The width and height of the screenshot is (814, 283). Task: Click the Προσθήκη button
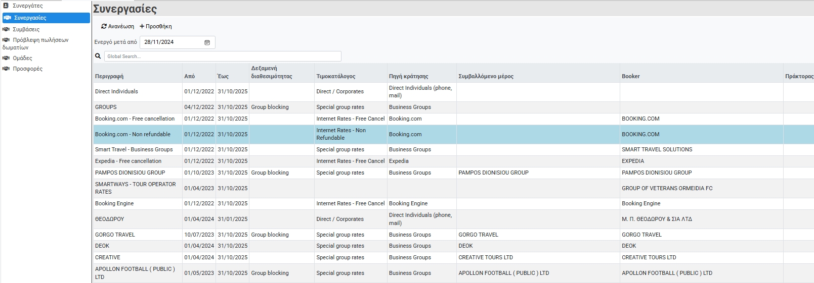tap(156, 26)
